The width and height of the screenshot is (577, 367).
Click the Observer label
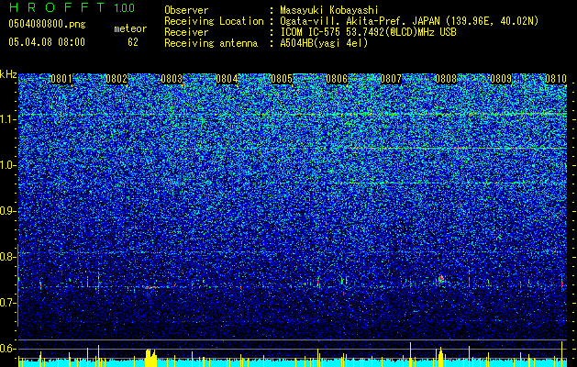[x=186, y=10]
